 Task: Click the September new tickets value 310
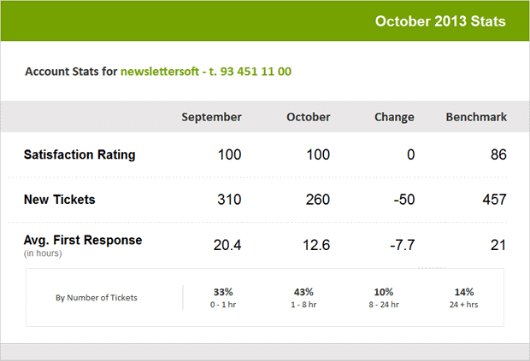coord(229,200)
